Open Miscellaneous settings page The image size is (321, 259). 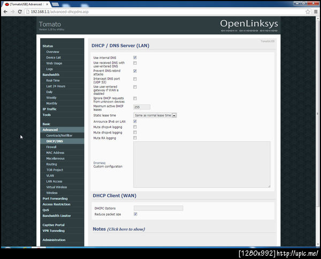55,158
